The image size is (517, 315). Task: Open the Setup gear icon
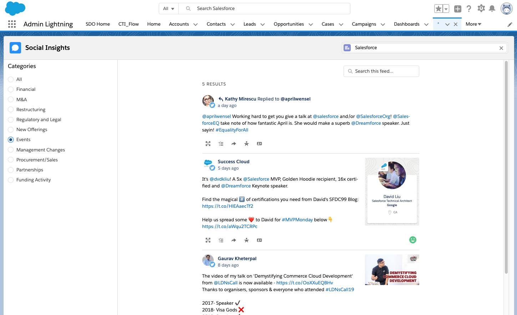(x=481, y=8)
